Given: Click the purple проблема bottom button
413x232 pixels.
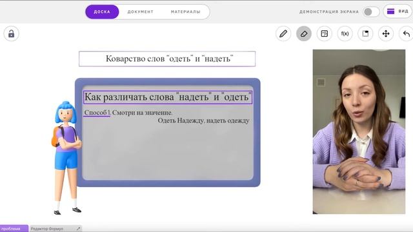Looking at the screenshot, I should pos(14,229).
